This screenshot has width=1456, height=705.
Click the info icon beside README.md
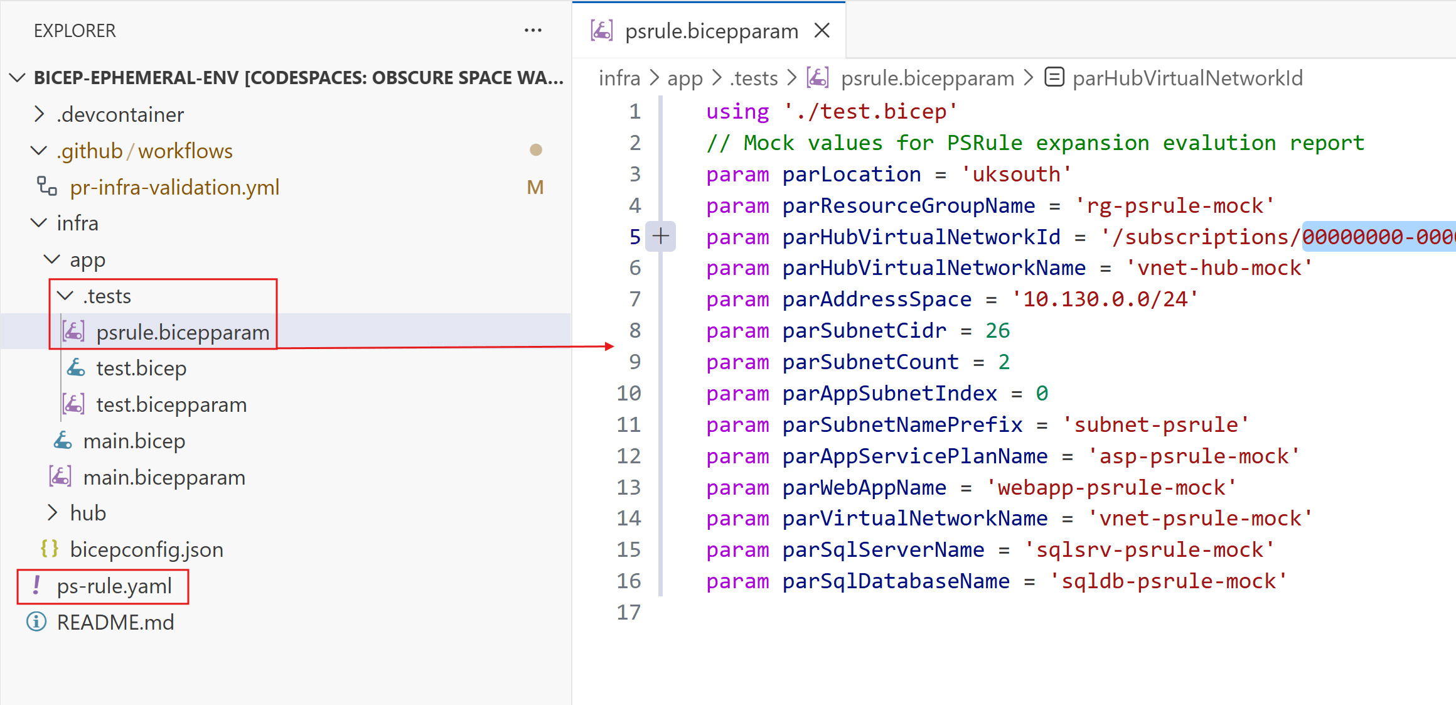[x=36, y=622]
